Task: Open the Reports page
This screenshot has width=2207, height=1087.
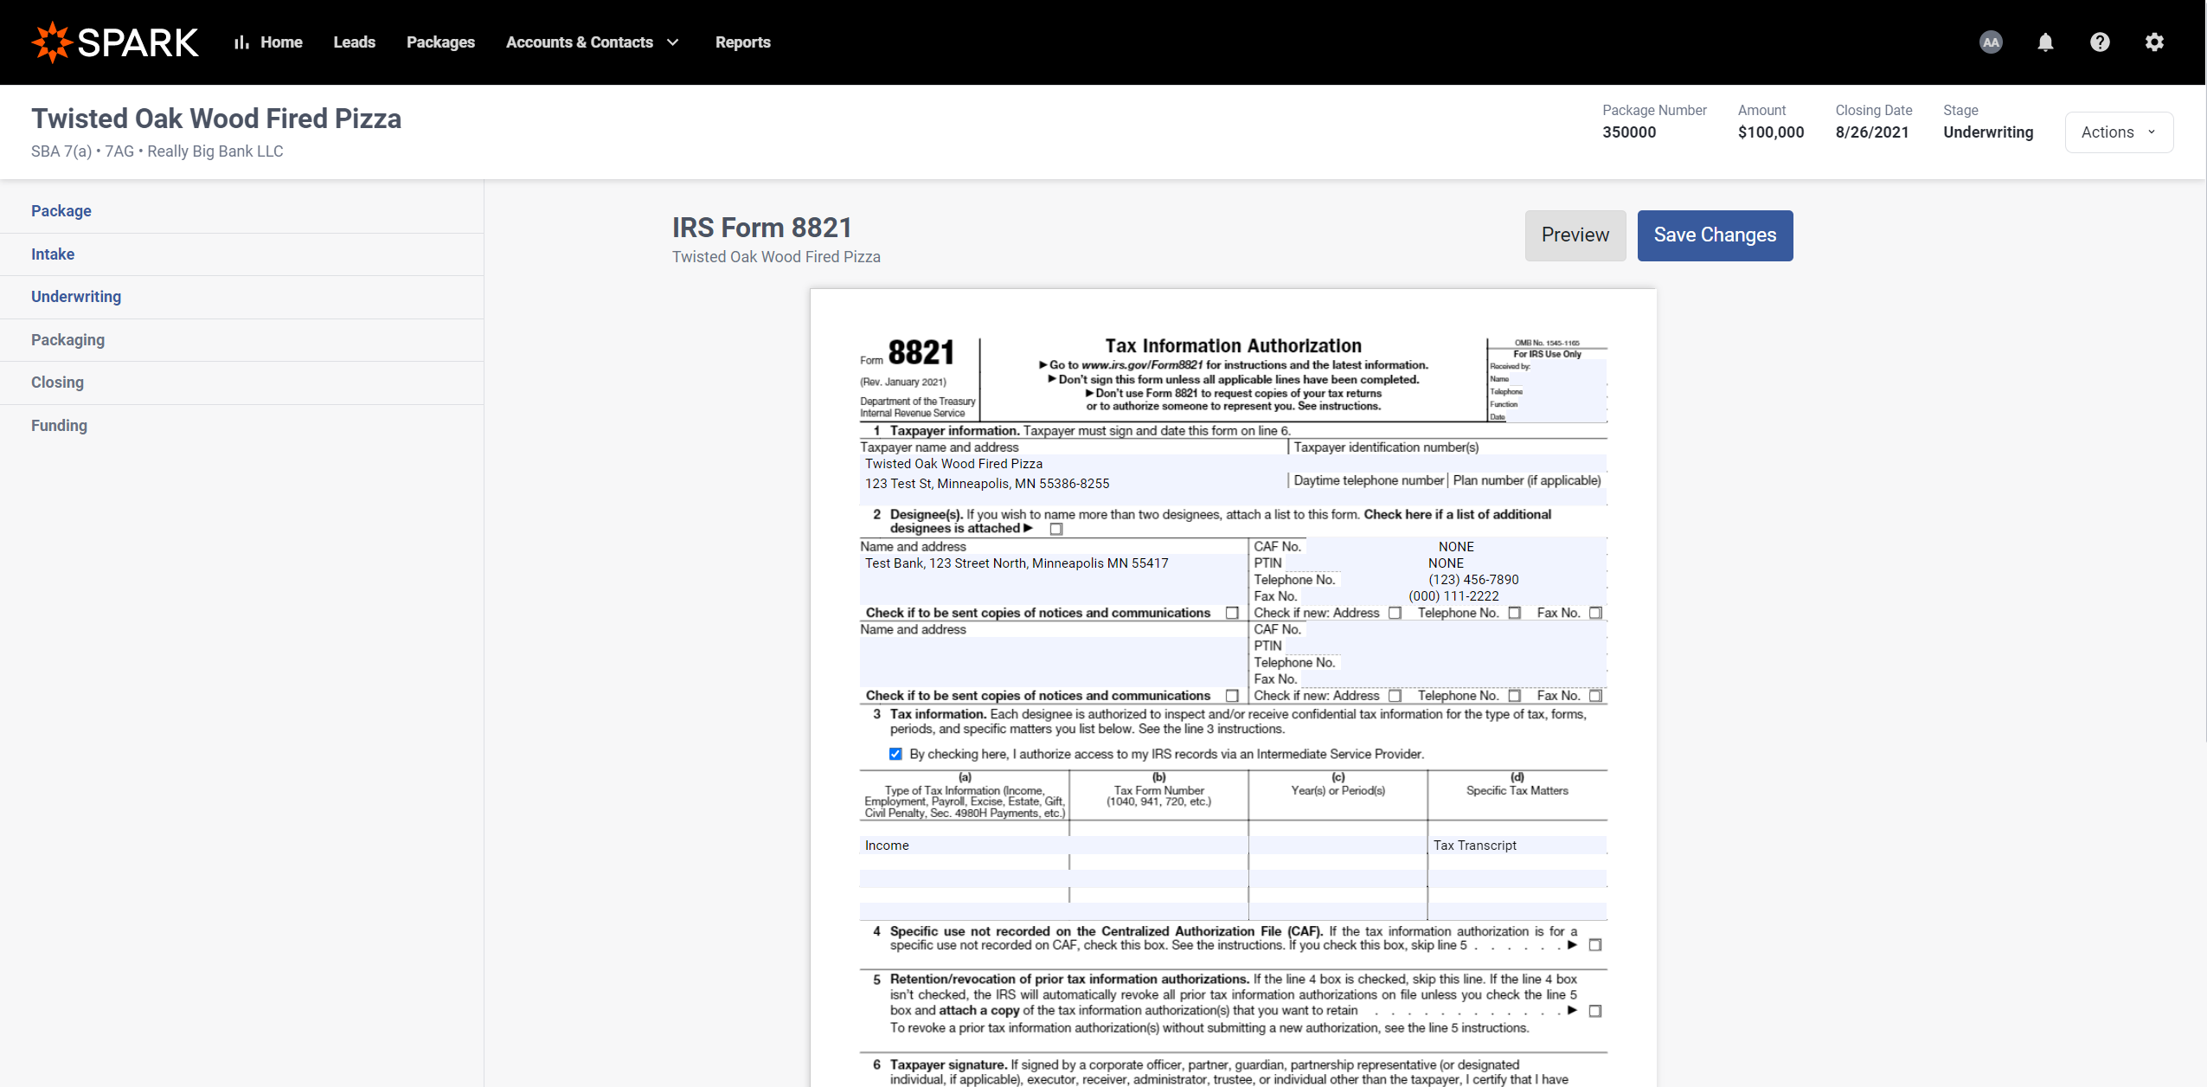Action: pos(743,42)
